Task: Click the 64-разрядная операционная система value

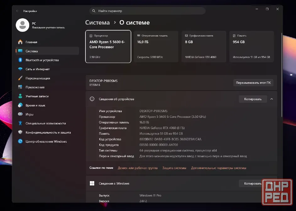Action: click(178, 151)
